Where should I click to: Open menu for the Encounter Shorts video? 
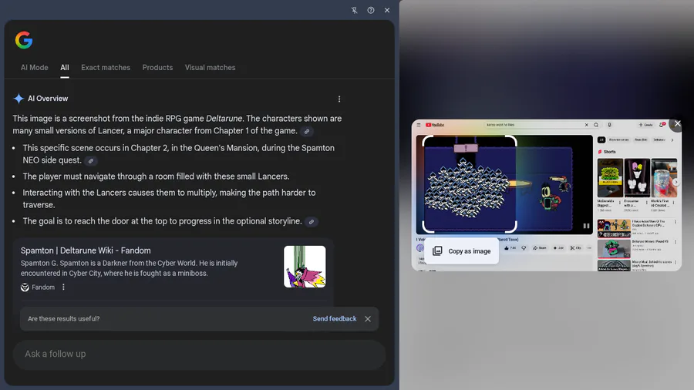tap(647, 203)
